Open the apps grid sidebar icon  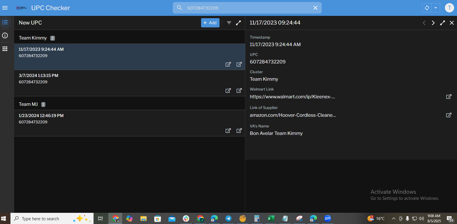[5, 49]
